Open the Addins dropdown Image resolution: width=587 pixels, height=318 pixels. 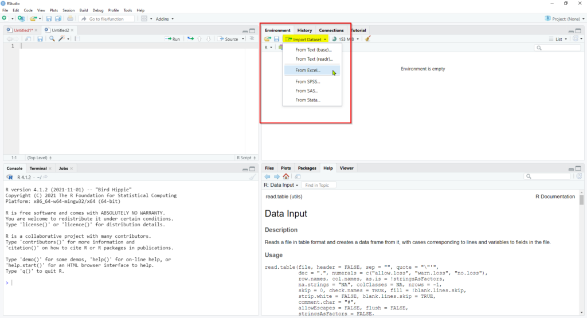pos(165,19)
